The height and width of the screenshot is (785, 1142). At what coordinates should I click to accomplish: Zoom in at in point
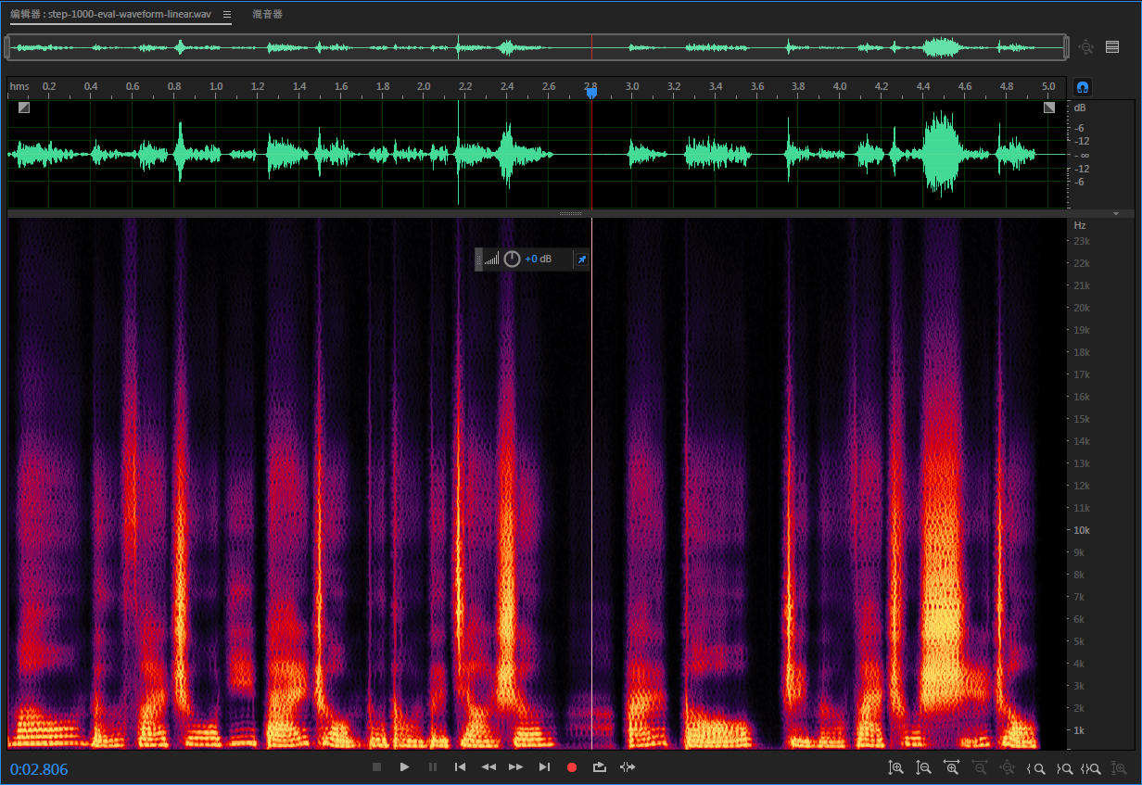[x=1036, y=768]
